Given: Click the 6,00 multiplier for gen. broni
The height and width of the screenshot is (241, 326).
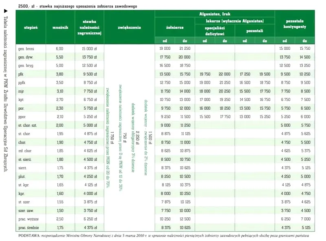Looking at the screenshot, I should (59, 49).
